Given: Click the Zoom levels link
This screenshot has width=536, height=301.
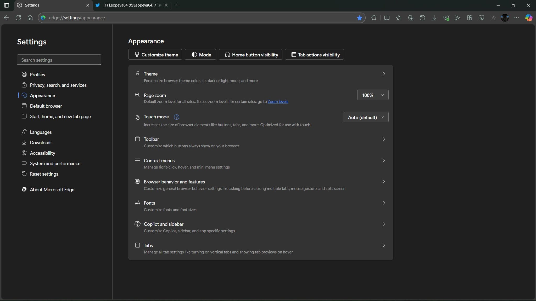Looking at the screenshot, I should pyautogui.click(x=278, y=101).
